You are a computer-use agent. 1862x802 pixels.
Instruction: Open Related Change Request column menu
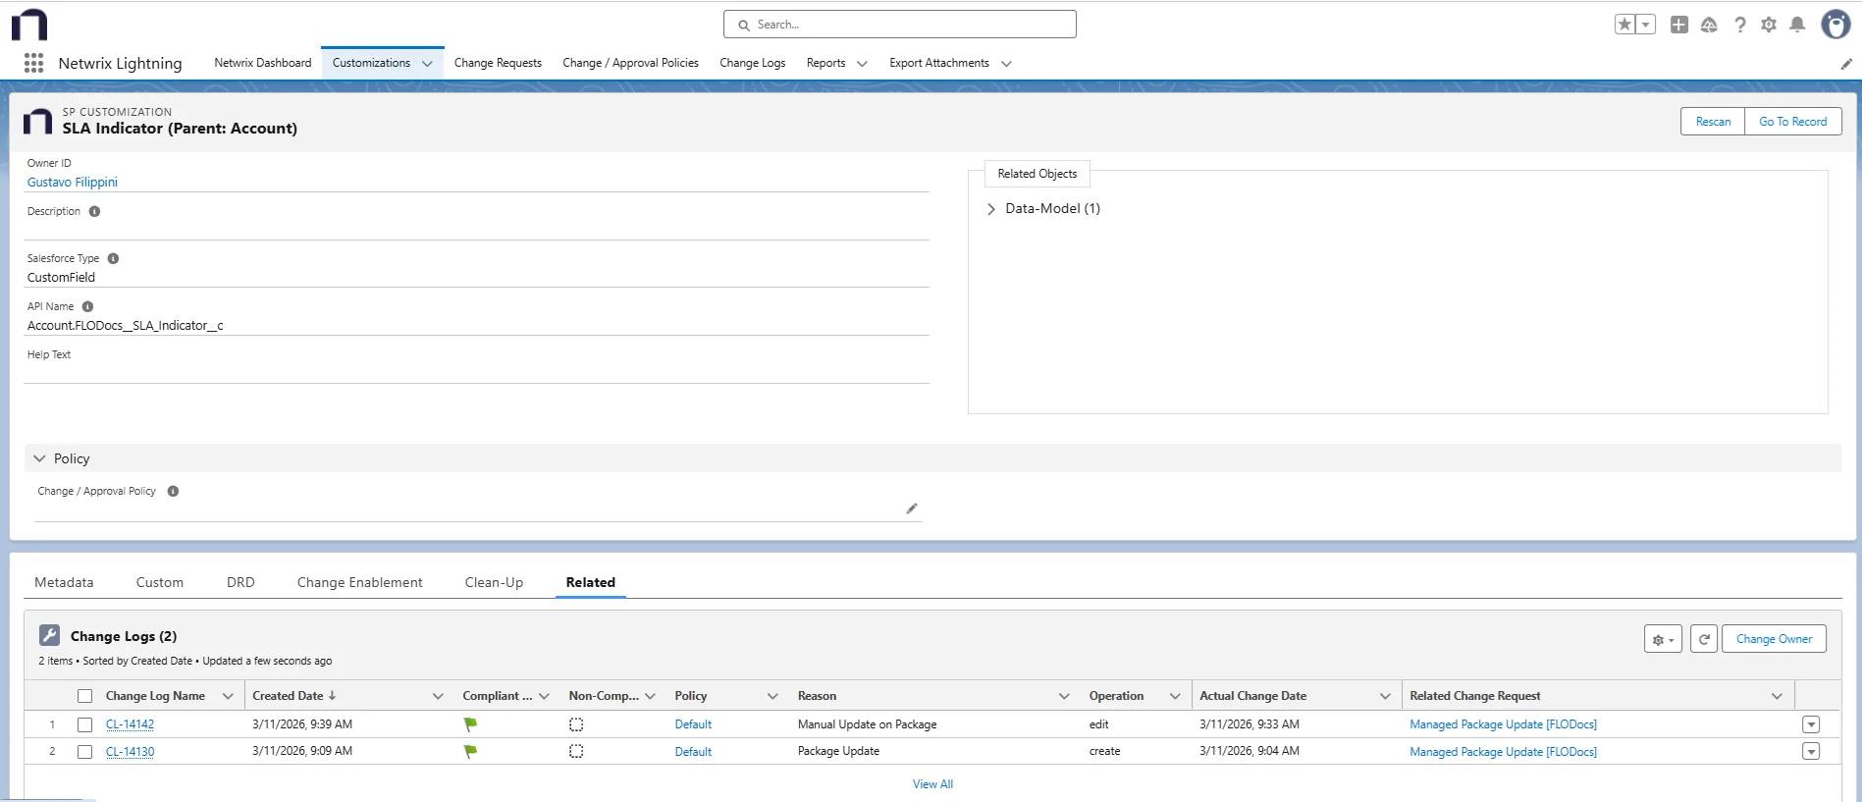pyautogui.click(x=1777, y=696)
